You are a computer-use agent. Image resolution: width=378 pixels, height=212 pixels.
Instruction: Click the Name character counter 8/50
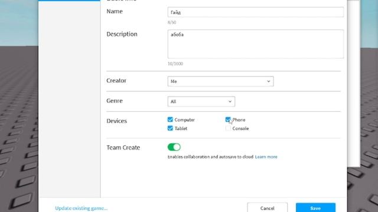(x=172, y=22)
